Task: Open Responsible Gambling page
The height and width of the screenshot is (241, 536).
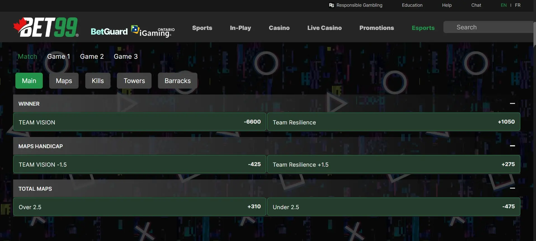Action: [x=359, y=5]
